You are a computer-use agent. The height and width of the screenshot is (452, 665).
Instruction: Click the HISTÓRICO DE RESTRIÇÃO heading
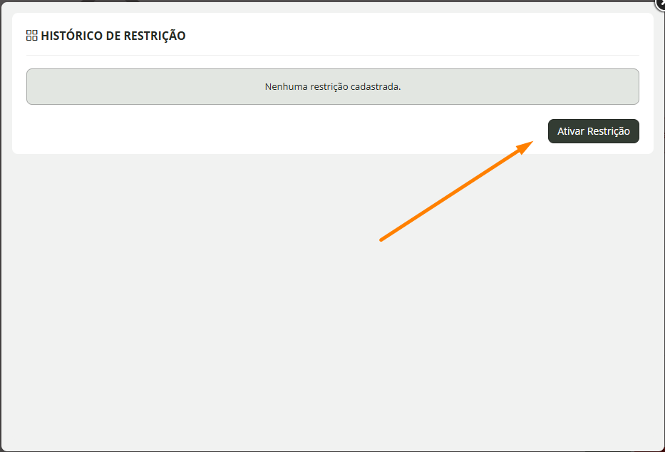click(113, 36)
